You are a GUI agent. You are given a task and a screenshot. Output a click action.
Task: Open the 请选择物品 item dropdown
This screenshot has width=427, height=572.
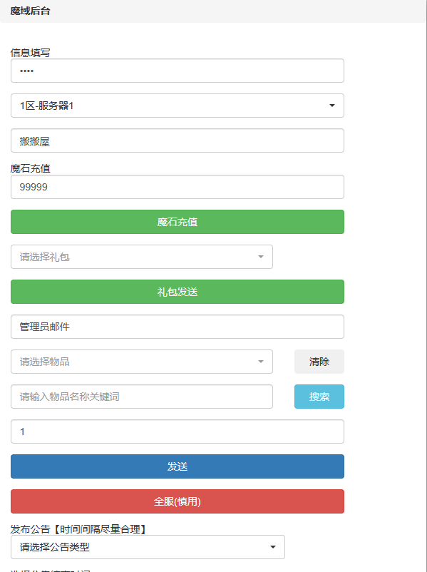tap(142, 362)
